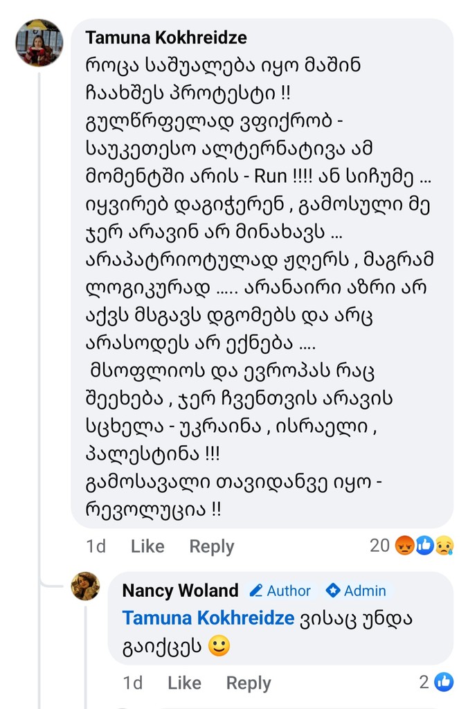
Task: Click the 1d timestamp under Nancy's reply
Action: tap(133, 683)
